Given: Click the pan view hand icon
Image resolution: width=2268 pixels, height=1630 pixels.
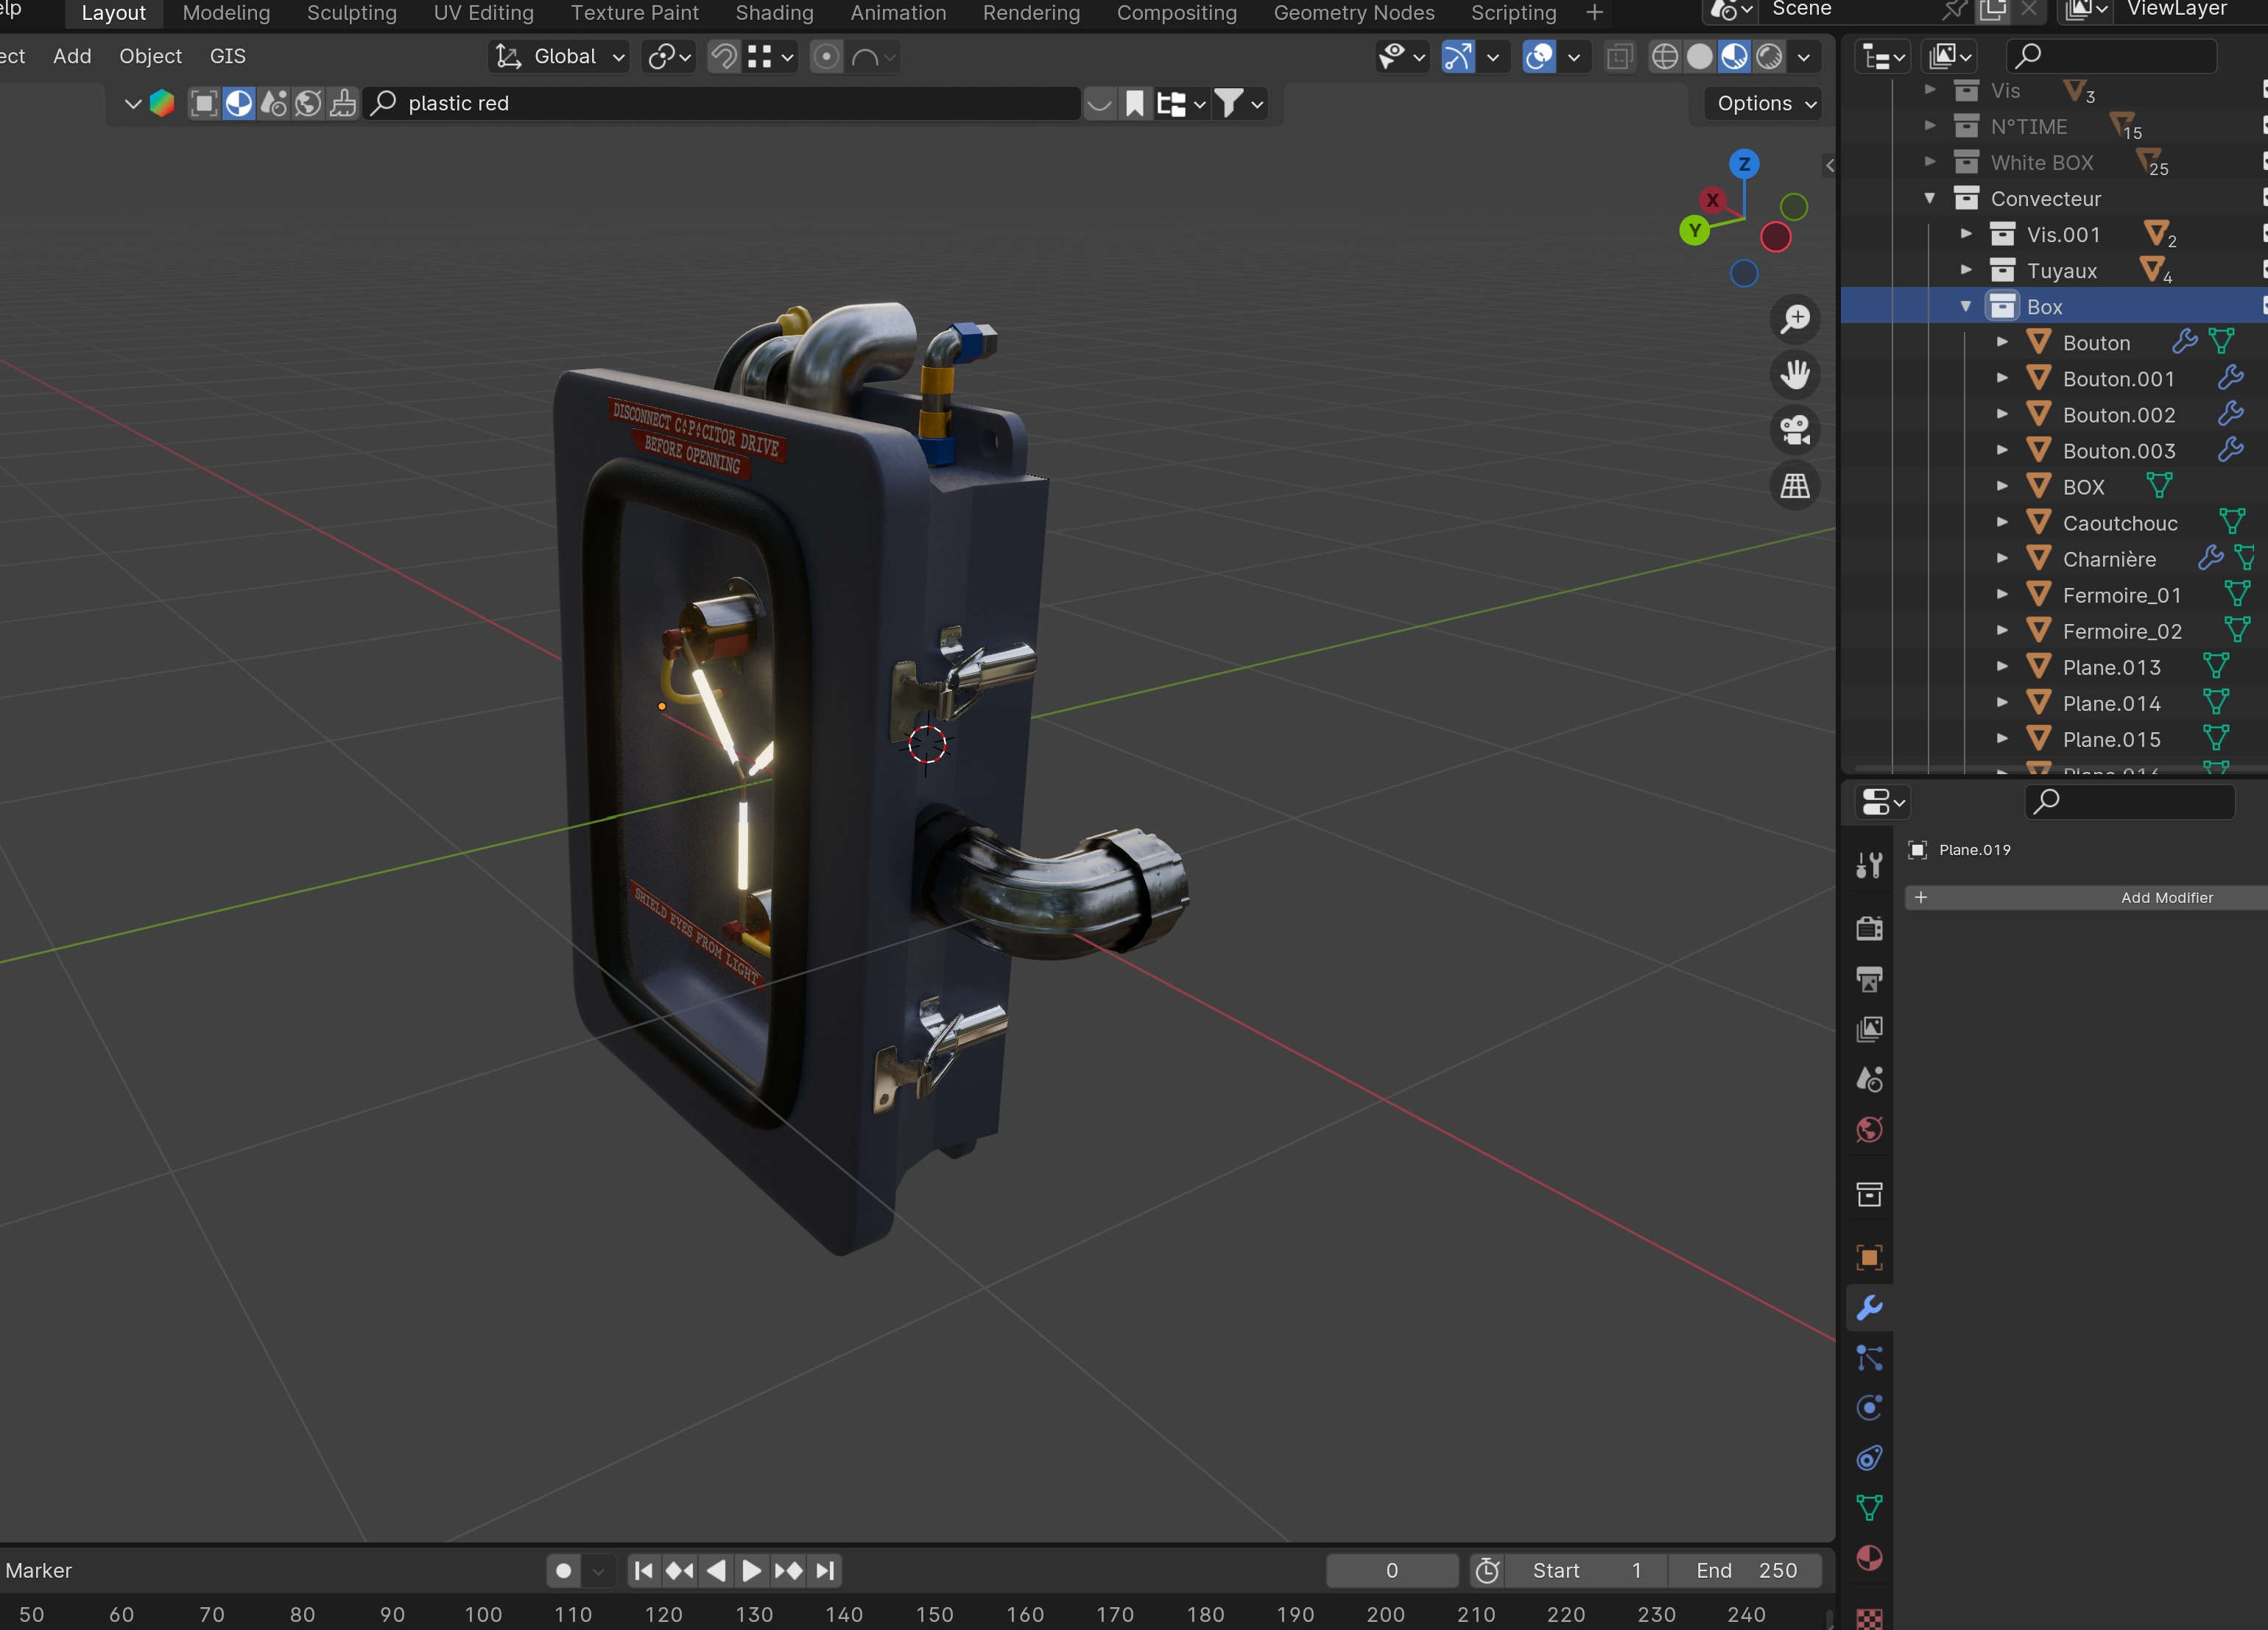Looking at the screenshot, I should (1795, 375).
